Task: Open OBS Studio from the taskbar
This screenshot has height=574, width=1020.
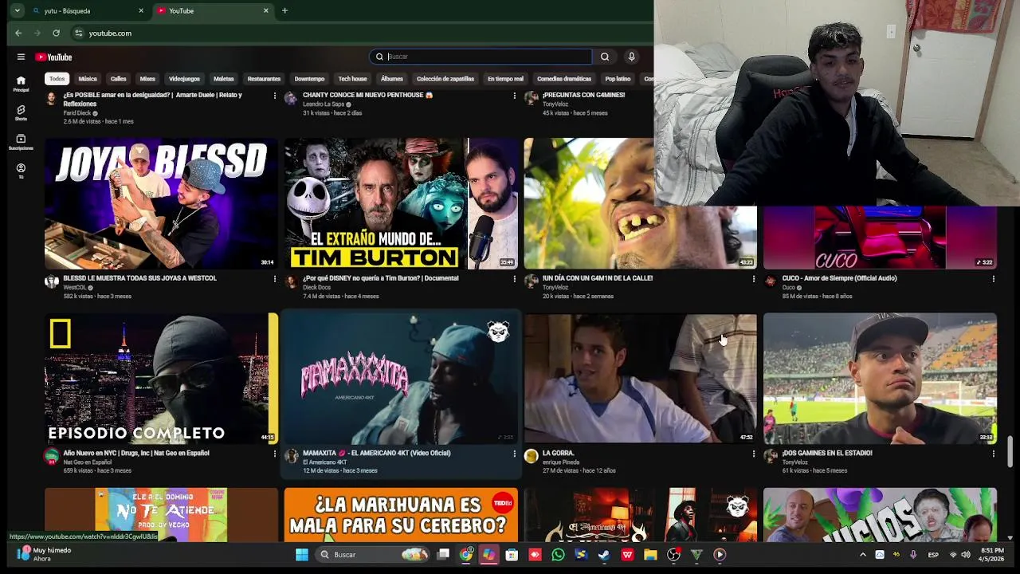Action: point(673,554)
